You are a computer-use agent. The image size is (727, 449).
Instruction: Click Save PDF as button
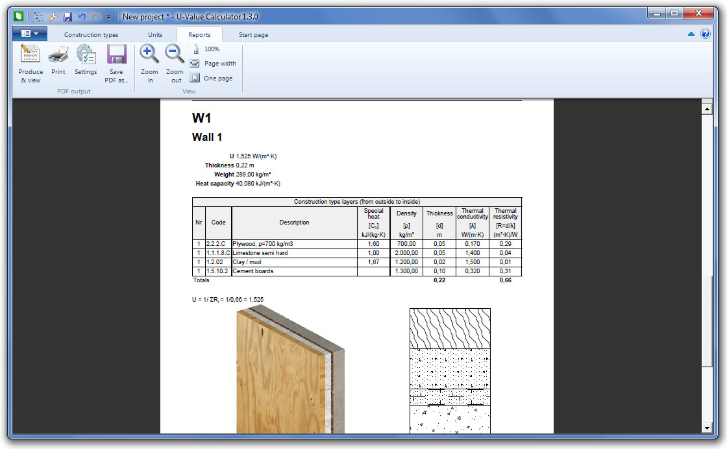click(116, 64)
